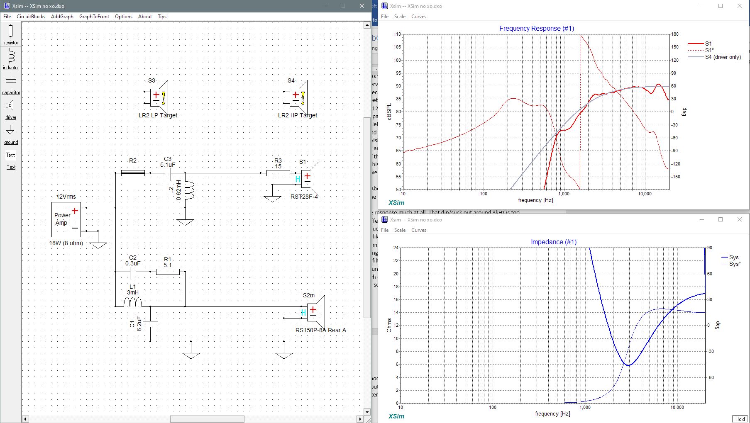Select ground symbol under inductor L2

(185, 222)
